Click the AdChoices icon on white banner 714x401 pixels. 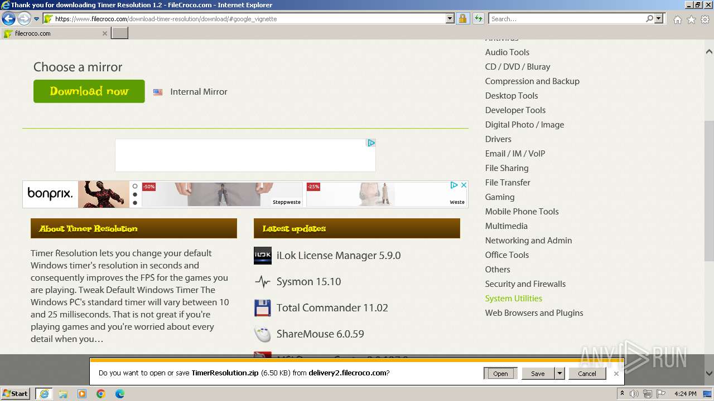click(x=371, y=143)
